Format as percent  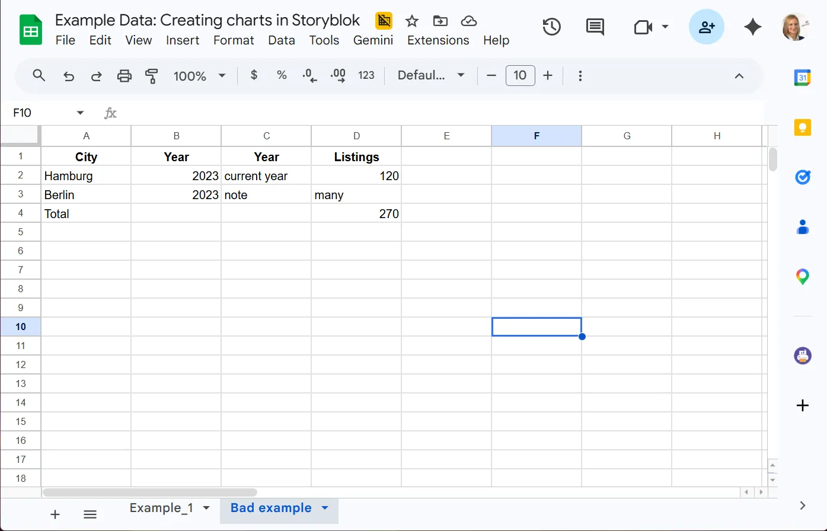282,75
